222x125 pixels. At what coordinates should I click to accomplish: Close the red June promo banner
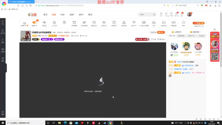point(214,30)
